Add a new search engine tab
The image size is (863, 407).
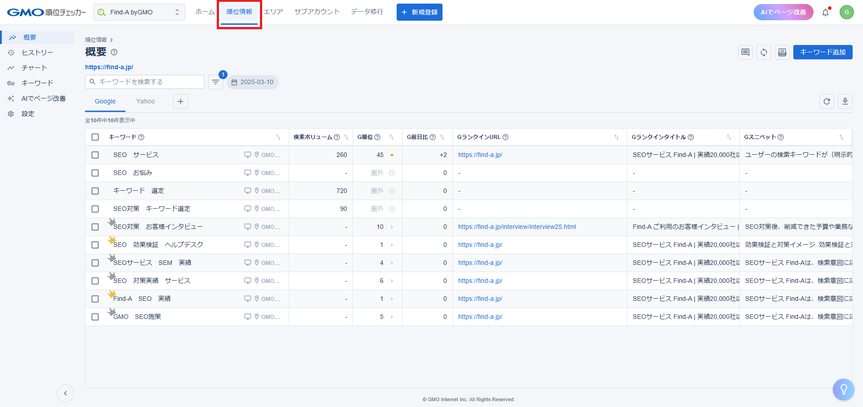coord(180,101)
